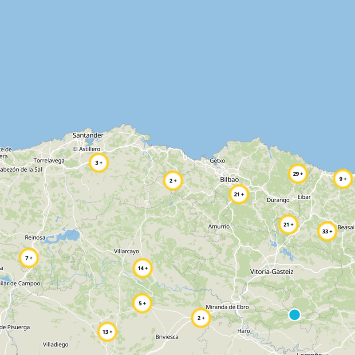Expand the 13+ cluster marker

(107, 331)
